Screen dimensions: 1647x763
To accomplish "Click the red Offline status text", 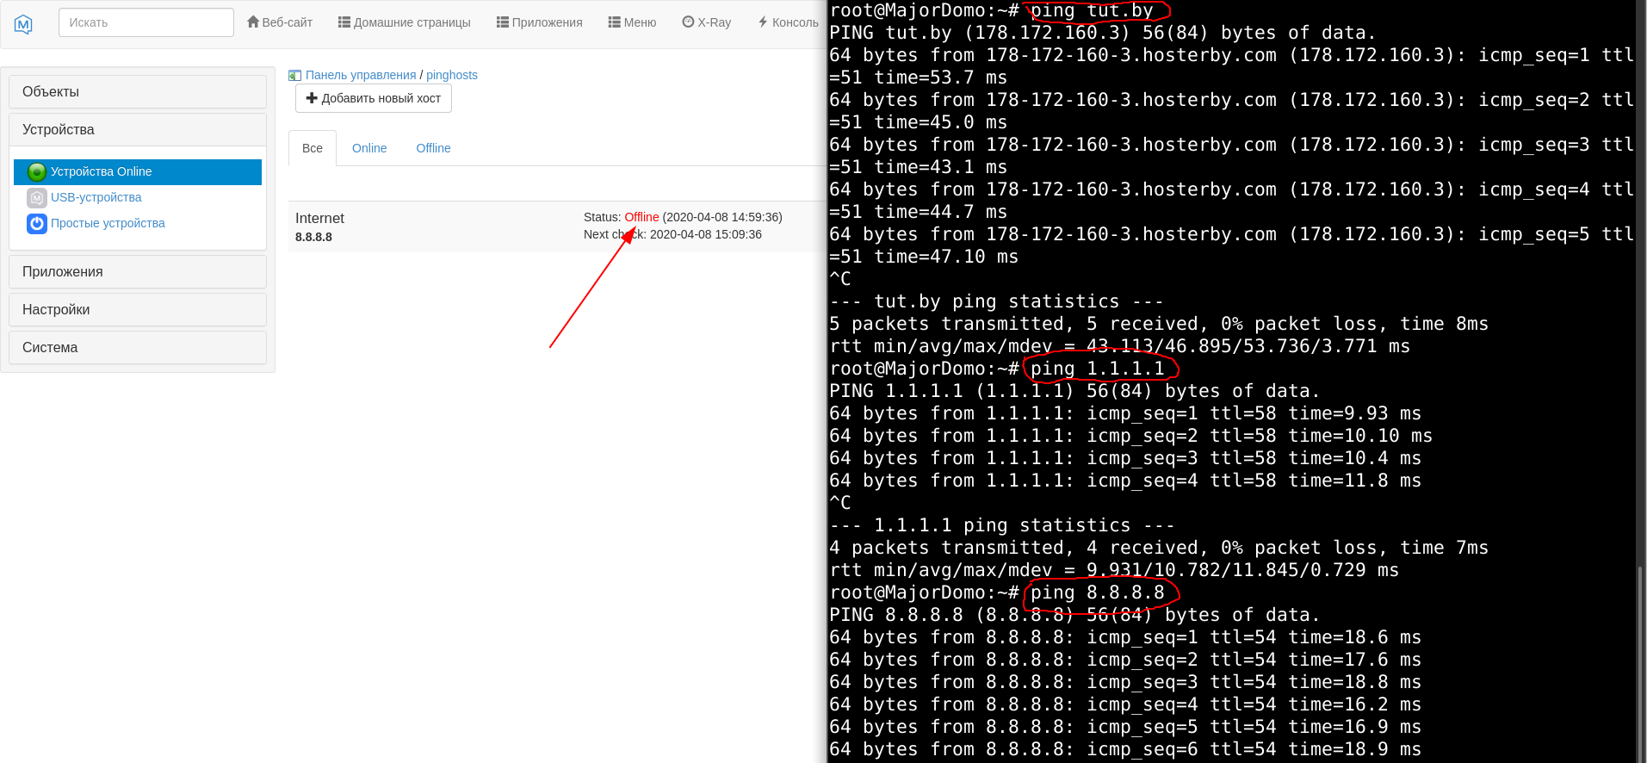I will point(641,218).
